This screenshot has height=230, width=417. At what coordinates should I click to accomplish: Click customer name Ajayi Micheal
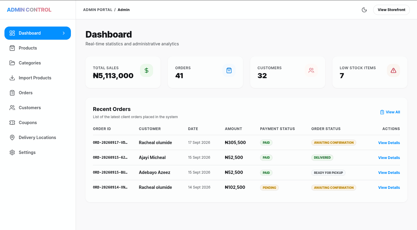pos(152,158)
